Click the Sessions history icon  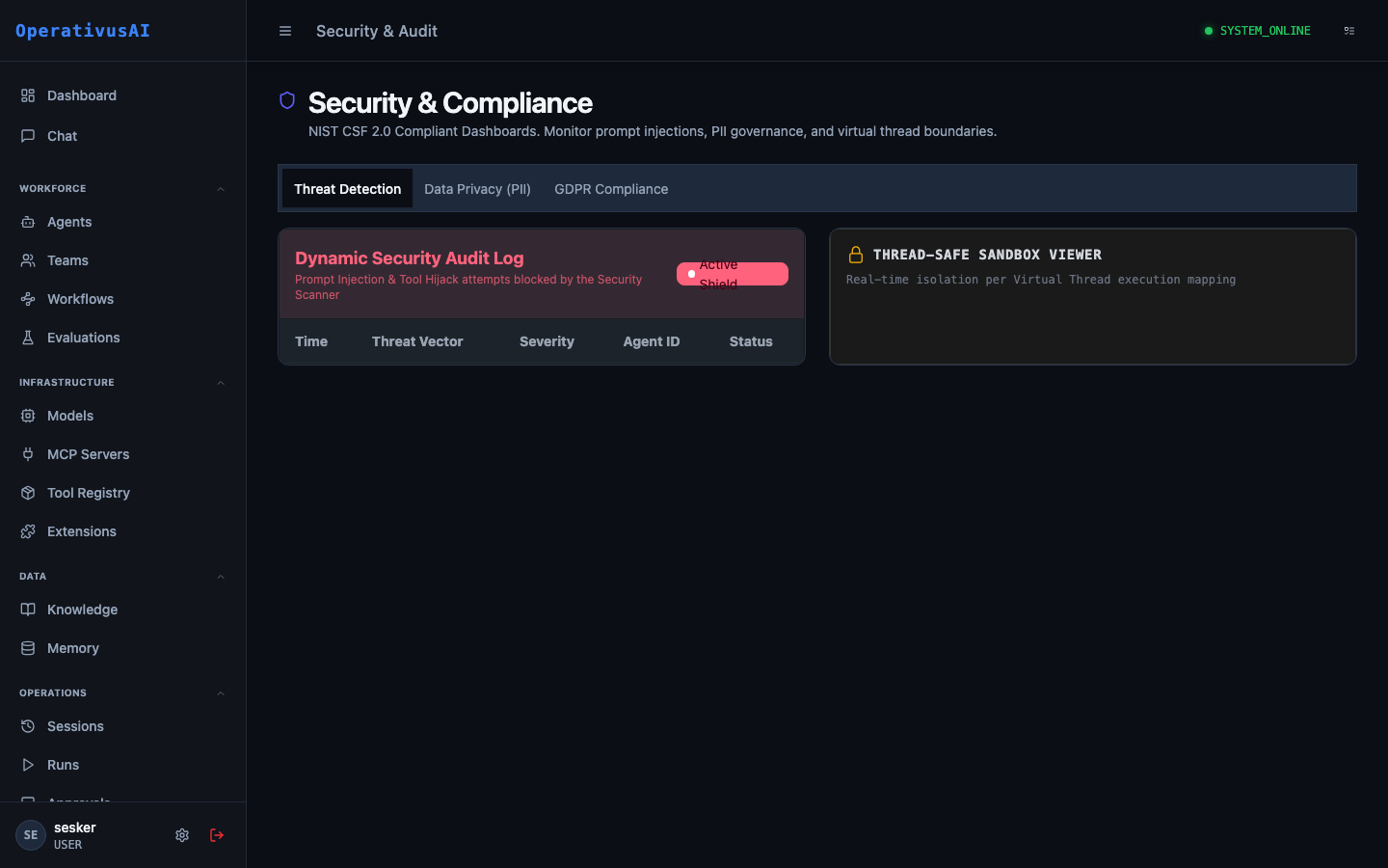pyautogui.click(x=28, y=726)
